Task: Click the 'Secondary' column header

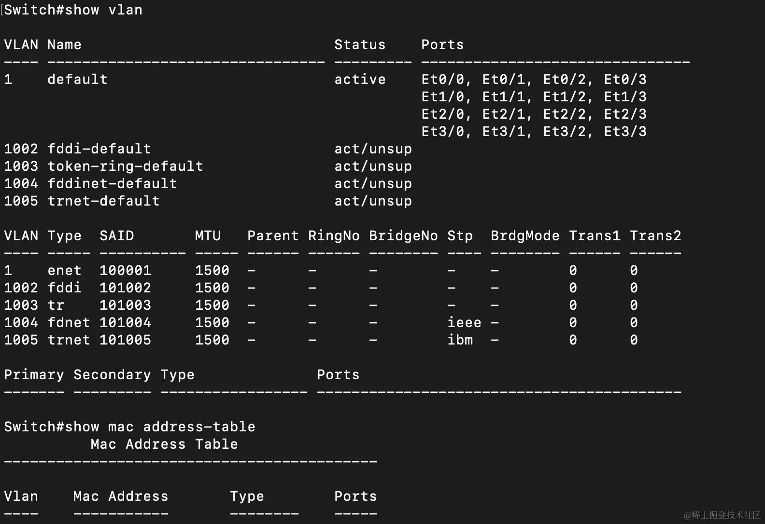Action: tap(112, 375)
